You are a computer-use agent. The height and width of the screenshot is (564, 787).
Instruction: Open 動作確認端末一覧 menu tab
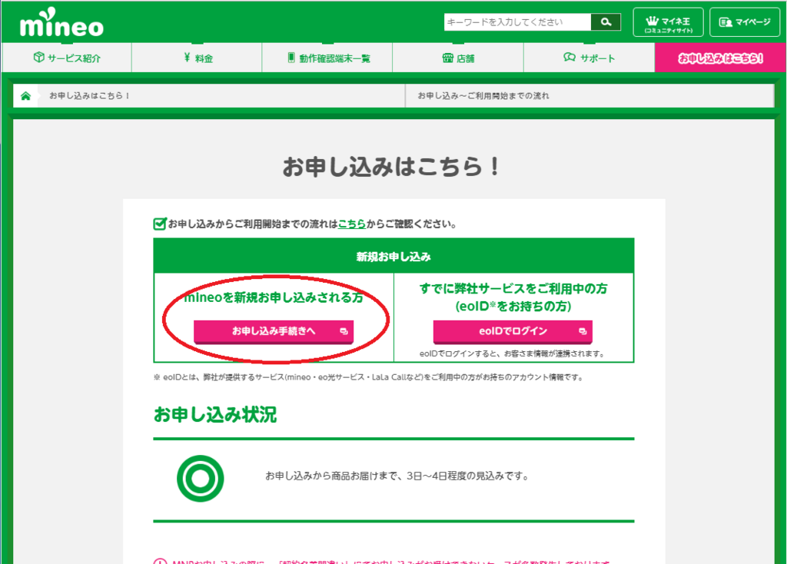pyautogui.click(x=327, y=58)
